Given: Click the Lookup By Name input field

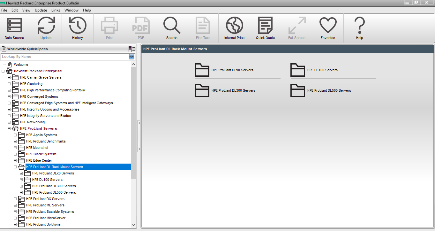Looking at the screenshot, I should pyautogui.click(x=65, y=57).
